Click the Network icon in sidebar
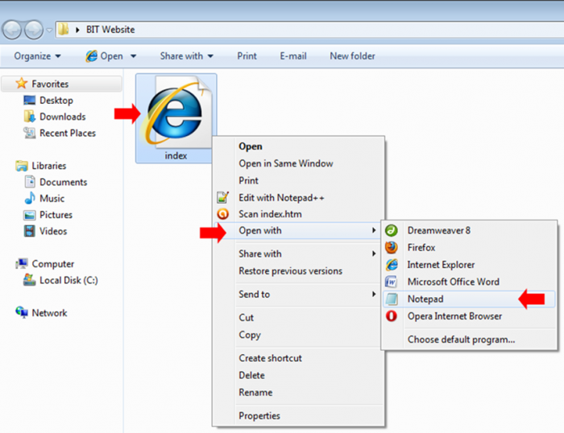This screenshot has height=433, width=564. 22,312
